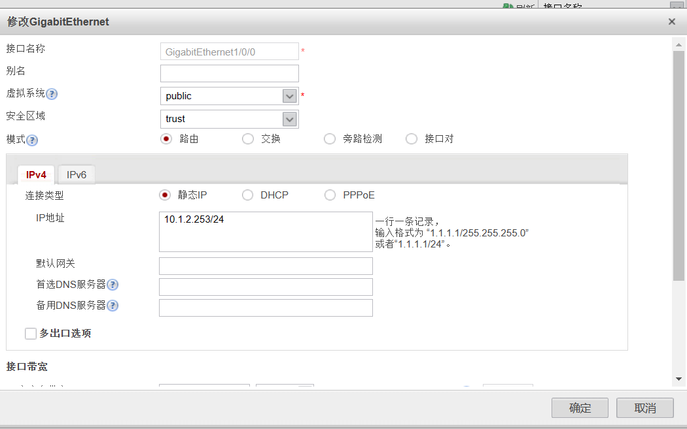Screen dimensions: 687x429
Task: Click the scrollbar up arrow
Action: [x=678, y=44]
